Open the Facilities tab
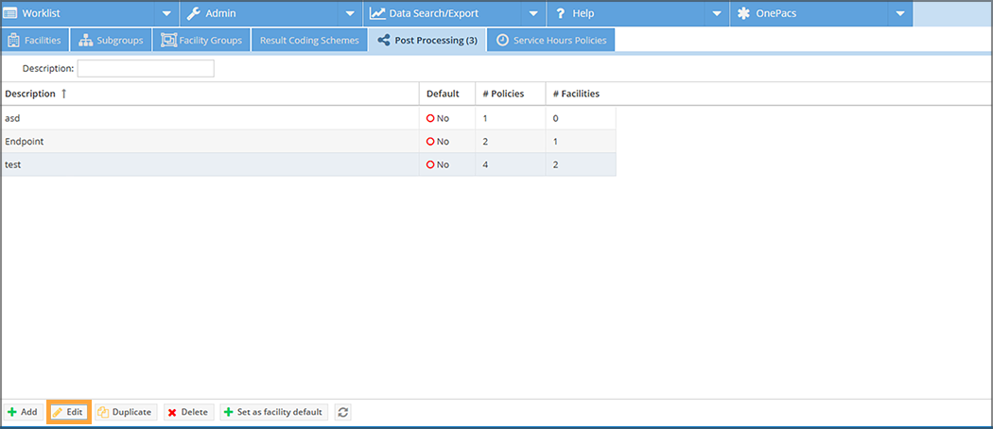Screen dimensions: 993x429 [35, 41]
